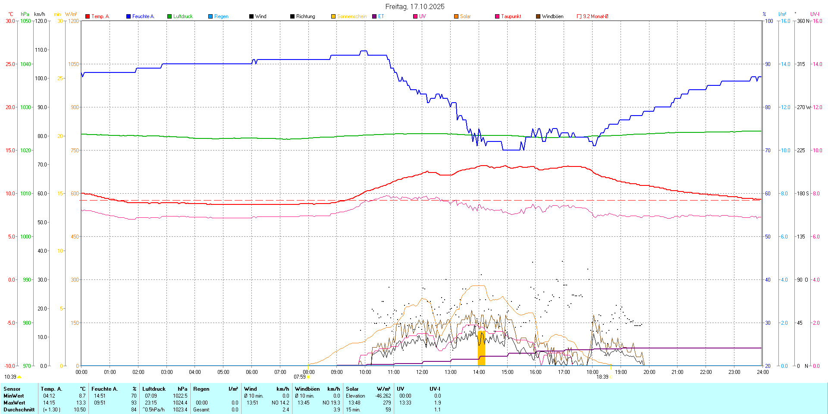
Task: Click the Regen legend square
Action: pos(210,16)
